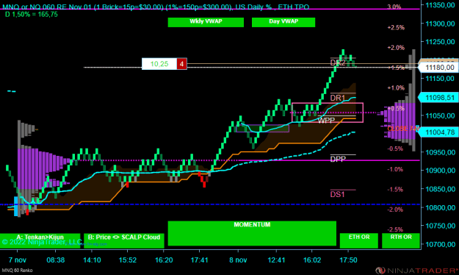
Task: Click the red CLOSE 7-N label
Action: point(403,129)
